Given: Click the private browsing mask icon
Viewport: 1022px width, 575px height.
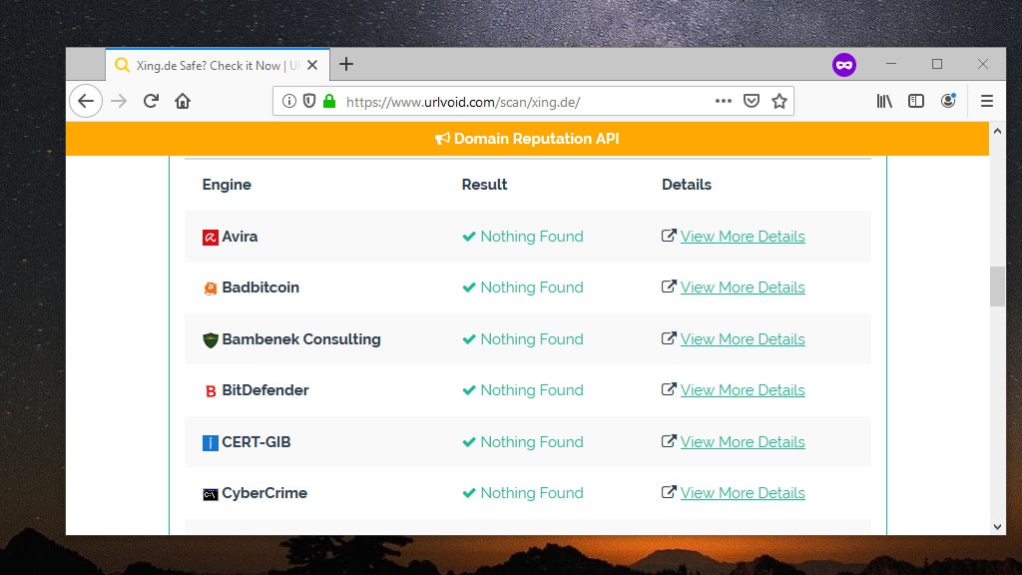Looking at the screenshot, I should [844, 65].
